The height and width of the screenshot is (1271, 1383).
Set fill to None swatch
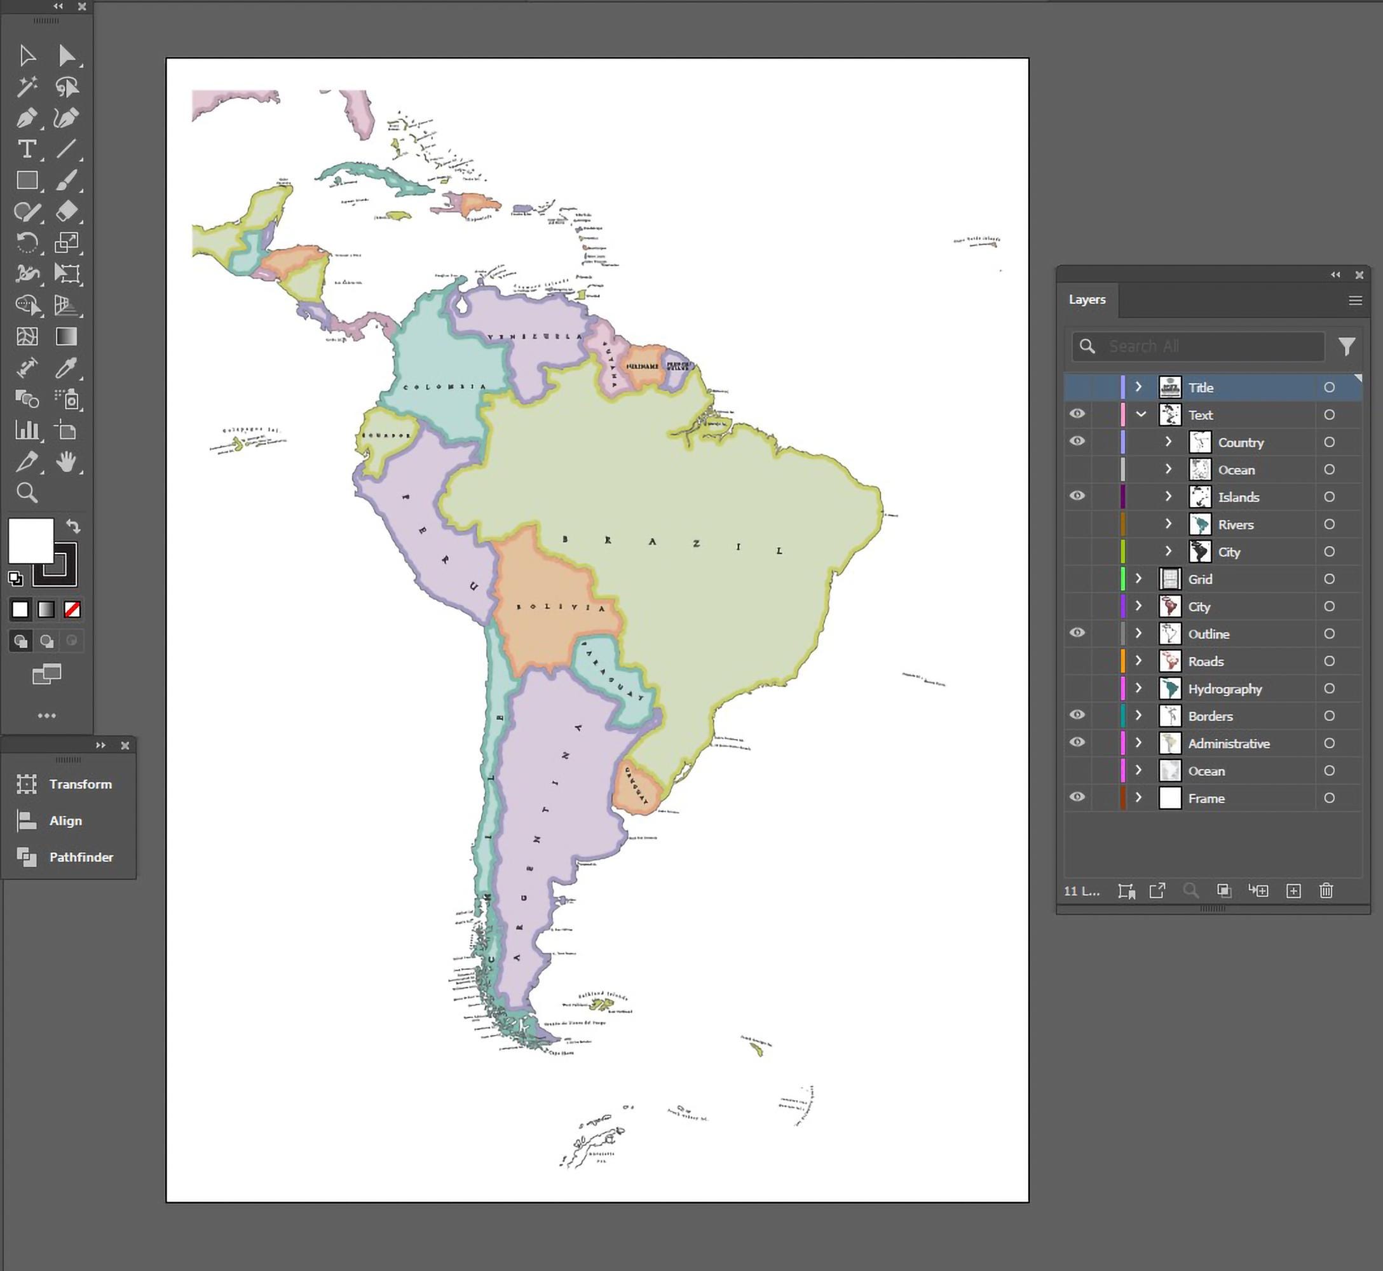72,609
